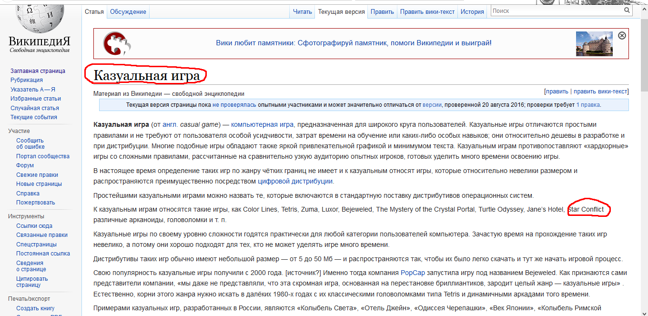Screen dimensions: 648x316
Task: Select the Читать tab
Action: coord(303,12)
